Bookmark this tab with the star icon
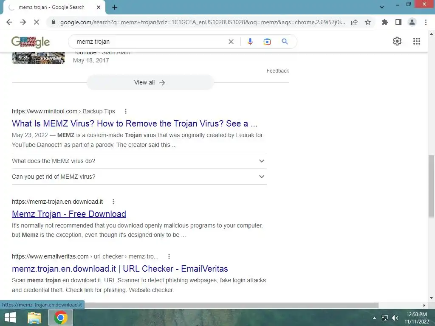 pyautogui.click(x=368, y=22)
